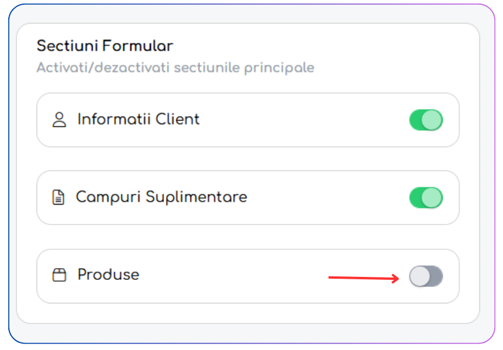Click the Activati/dezactivati sectiunile principale subtitle

pos(176,68)
